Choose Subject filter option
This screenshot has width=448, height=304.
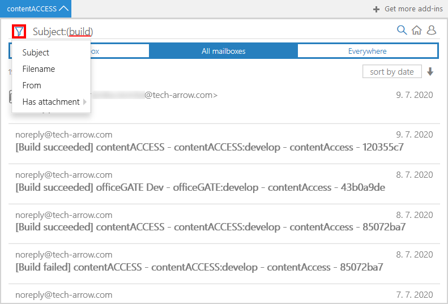(51, 53)
